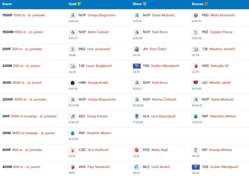Click PRZ club logo beside Ognjen Popov
Viewport: 249px width, 176px height.
196,32
